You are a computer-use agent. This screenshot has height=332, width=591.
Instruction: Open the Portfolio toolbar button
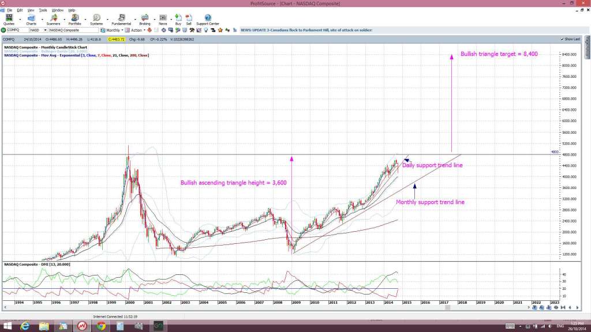point(74,20)
